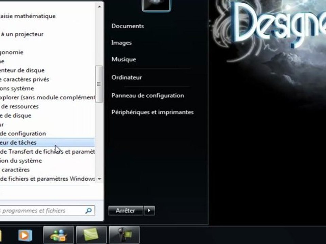The height and width of the screenshot is (244, 326).
Task: Click the program list scroll up arrow
Action: [x=99, y=7]
